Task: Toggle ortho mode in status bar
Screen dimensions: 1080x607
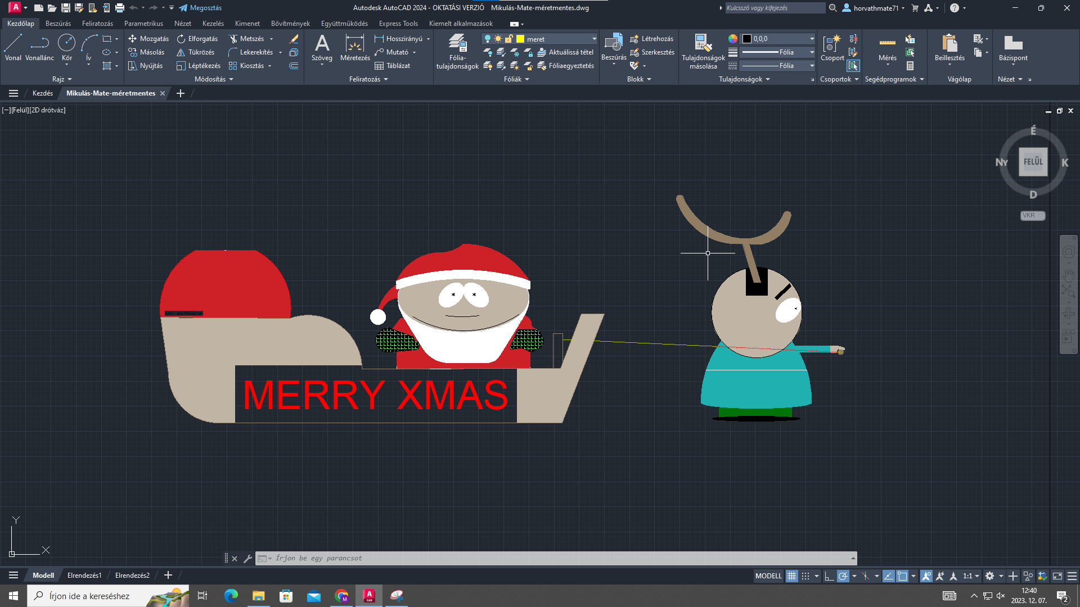Action: (x=829, y=576)
